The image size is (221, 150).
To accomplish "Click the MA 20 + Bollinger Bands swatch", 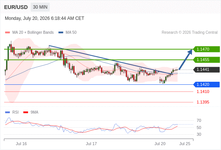I will coord(7,33).
